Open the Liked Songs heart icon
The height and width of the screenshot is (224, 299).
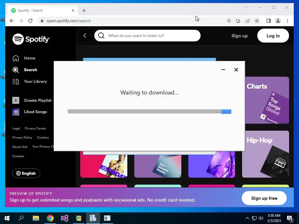click(16, 112)
